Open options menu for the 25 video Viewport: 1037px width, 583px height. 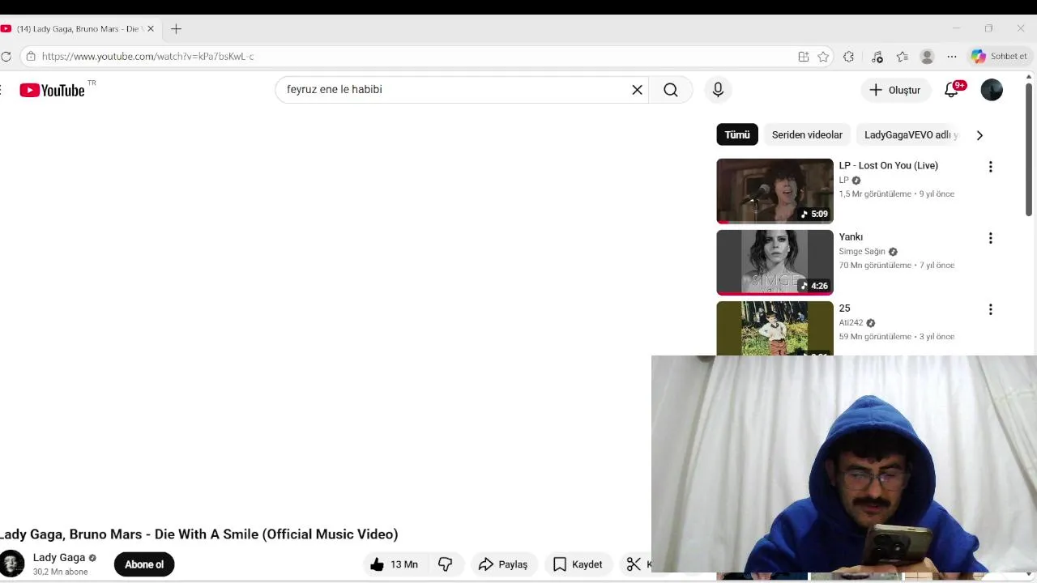click(990, 309)
